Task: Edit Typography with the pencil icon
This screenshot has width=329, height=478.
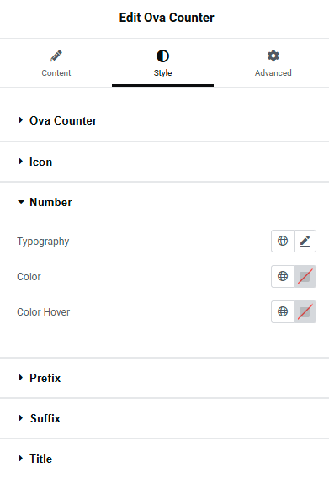Action: click(x=305, y=241)
